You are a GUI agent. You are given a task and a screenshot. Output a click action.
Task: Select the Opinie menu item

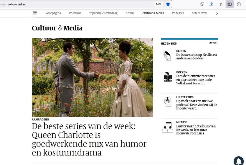pyautogui.click(x=130, y=13)
